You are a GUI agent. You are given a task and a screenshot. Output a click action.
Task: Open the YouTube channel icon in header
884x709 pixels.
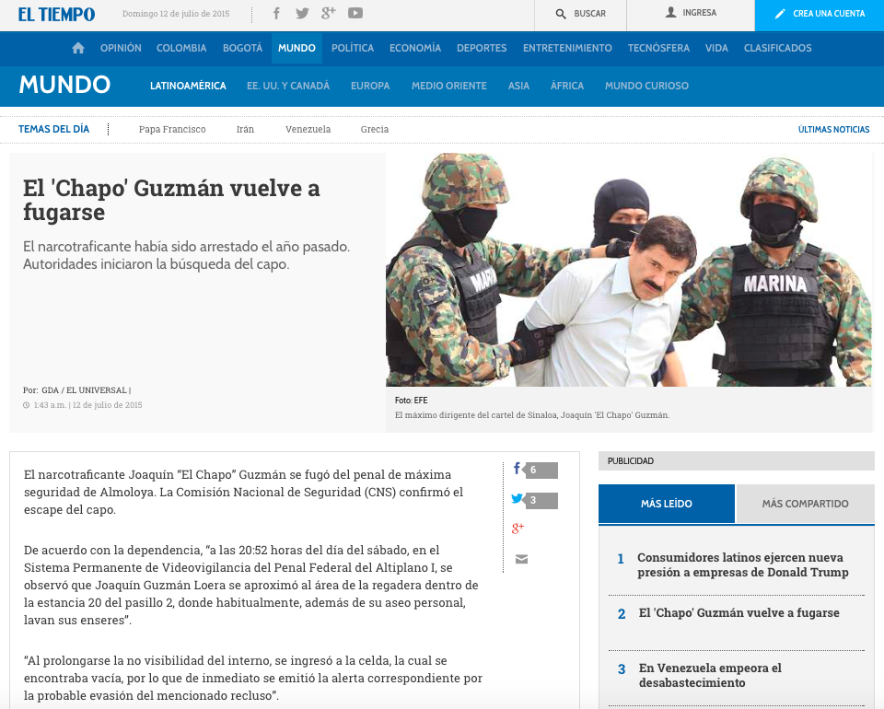tap(355, 13)
